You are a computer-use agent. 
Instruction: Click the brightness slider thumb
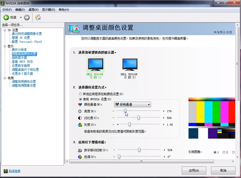(125, 111)
